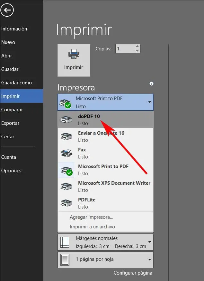Select the Fax machine icon
This screenshot has width=204, height=281.
point(67,153)
